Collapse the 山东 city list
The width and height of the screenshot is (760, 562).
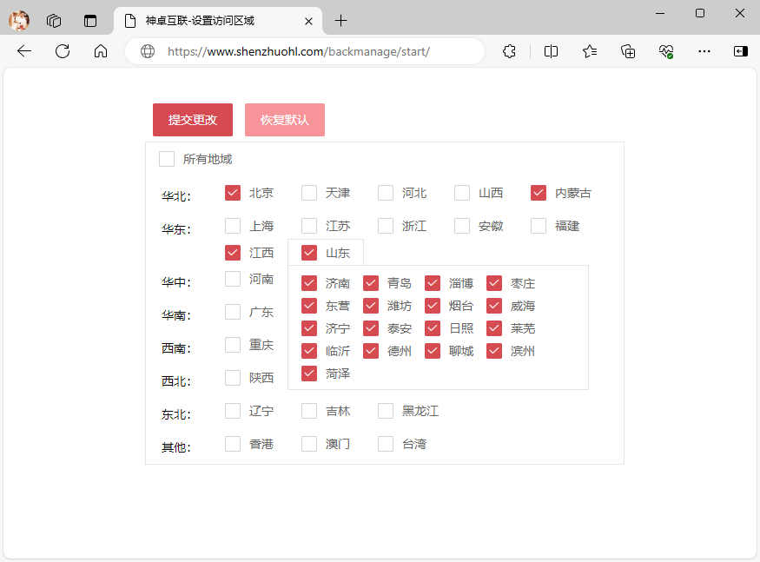[x=337, y=253]
